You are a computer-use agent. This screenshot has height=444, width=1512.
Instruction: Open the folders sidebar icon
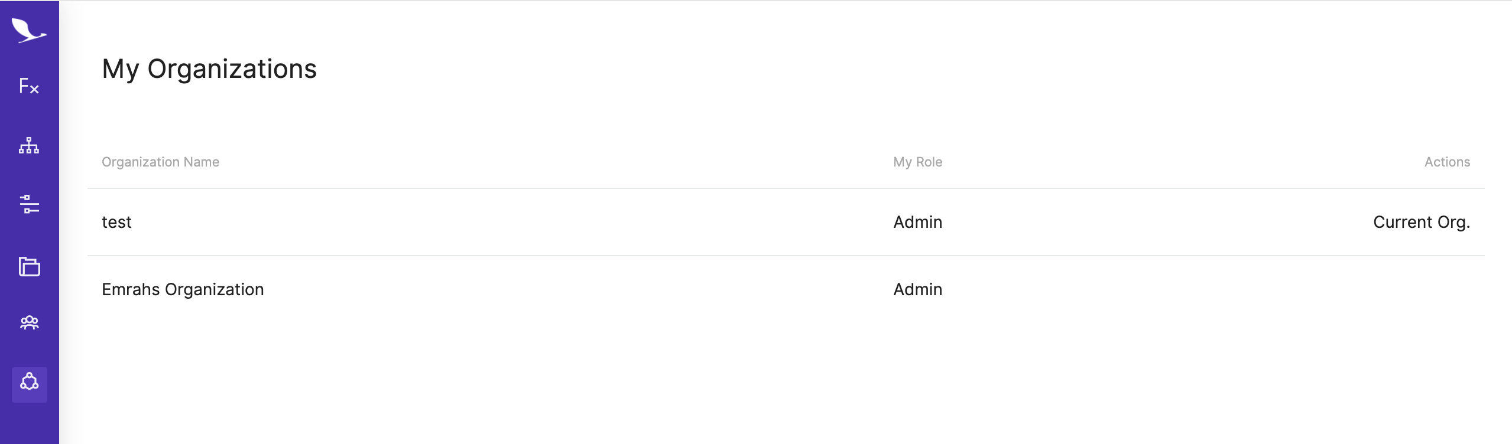click(29, 266)
